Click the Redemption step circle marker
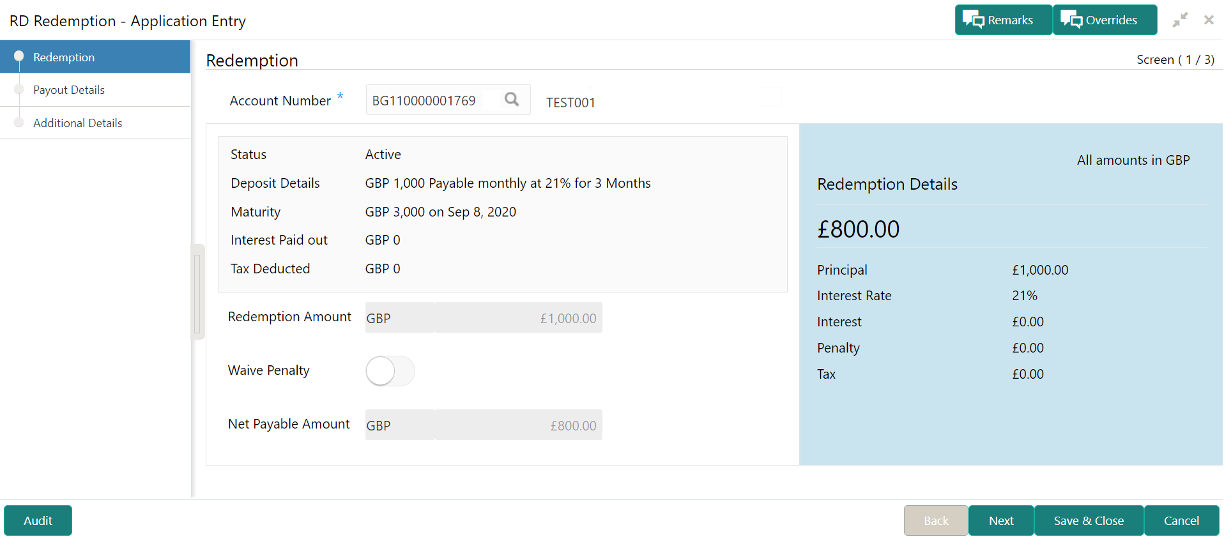The height and width of the screenshot is (539, 1224). coord(19,56)
